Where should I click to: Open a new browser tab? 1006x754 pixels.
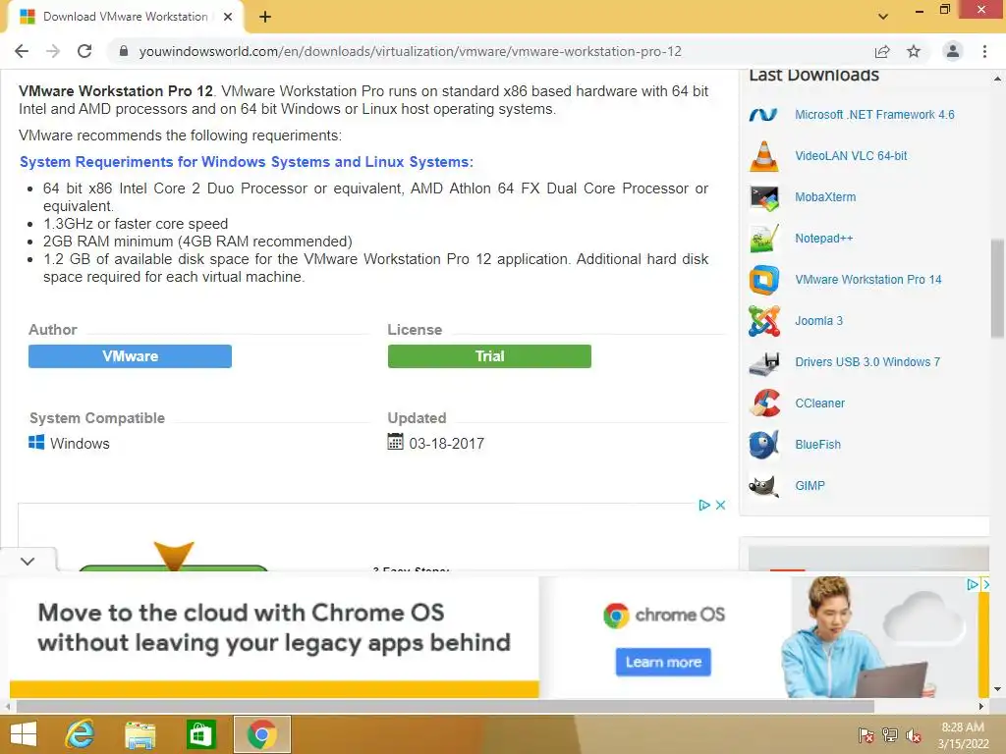pyautogui.click(x=265, y=17)
